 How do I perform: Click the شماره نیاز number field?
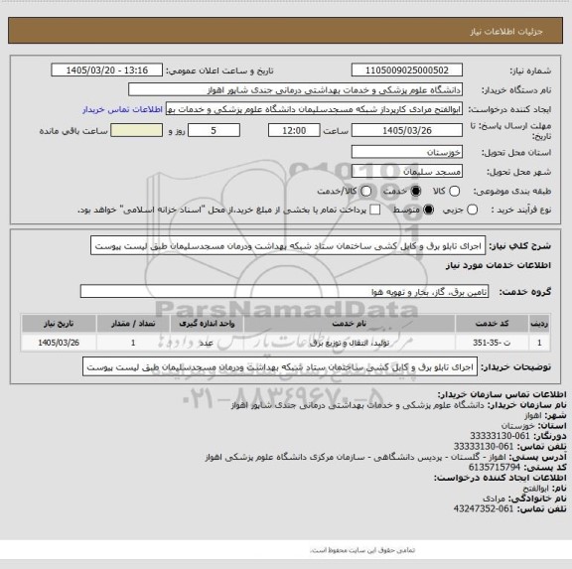tap(407, 71)
